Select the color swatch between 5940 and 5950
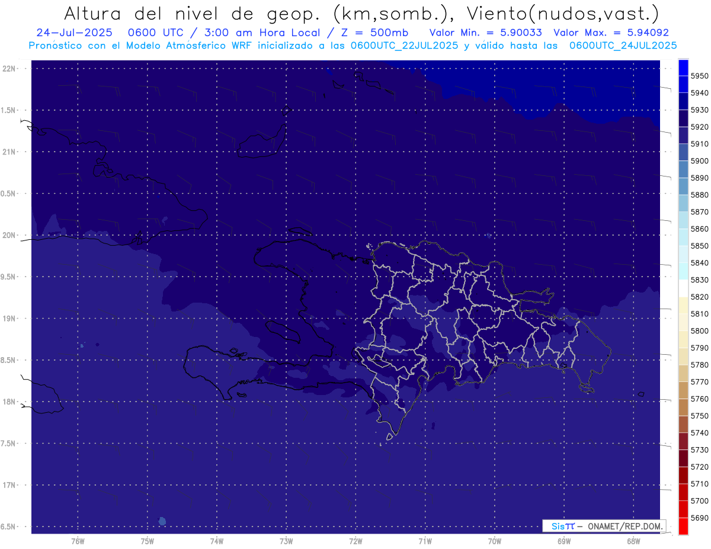The image size is (711, 549). coord(683,84)
